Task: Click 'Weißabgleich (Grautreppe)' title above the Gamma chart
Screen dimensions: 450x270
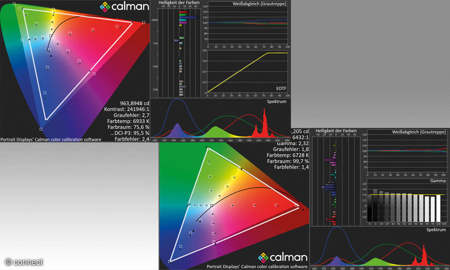Action: click(419, 132)
